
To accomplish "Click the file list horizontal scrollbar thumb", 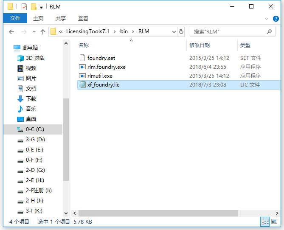I will (158, 213).
